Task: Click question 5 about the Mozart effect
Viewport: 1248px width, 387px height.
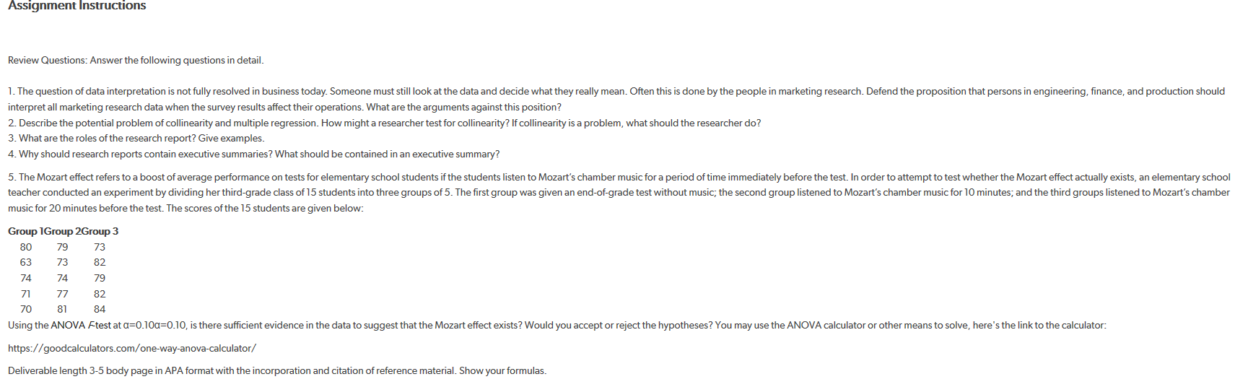Action: 619,193
